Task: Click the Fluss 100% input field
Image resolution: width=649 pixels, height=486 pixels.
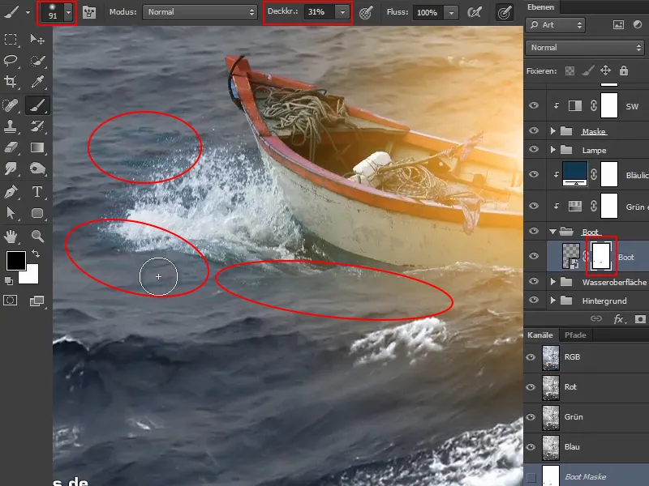Action: 428,13
